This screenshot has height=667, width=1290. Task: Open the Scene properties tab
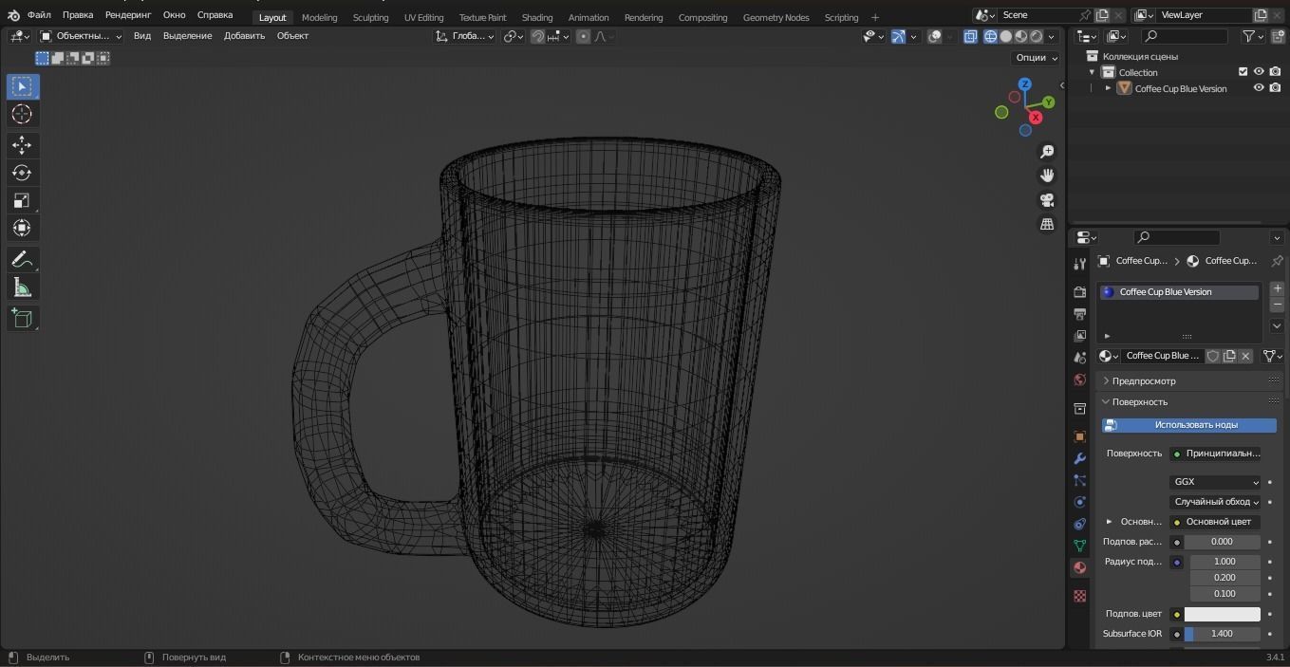point(1079,358)
